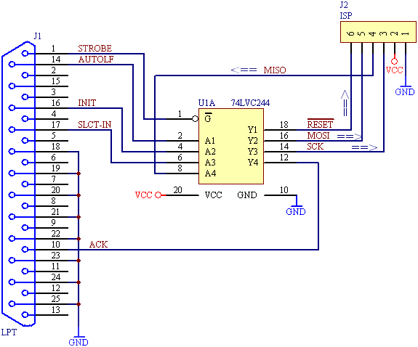Select the AUTOLF net label
This screenshot has width=418, height=347.
click(x=96, y=60)
